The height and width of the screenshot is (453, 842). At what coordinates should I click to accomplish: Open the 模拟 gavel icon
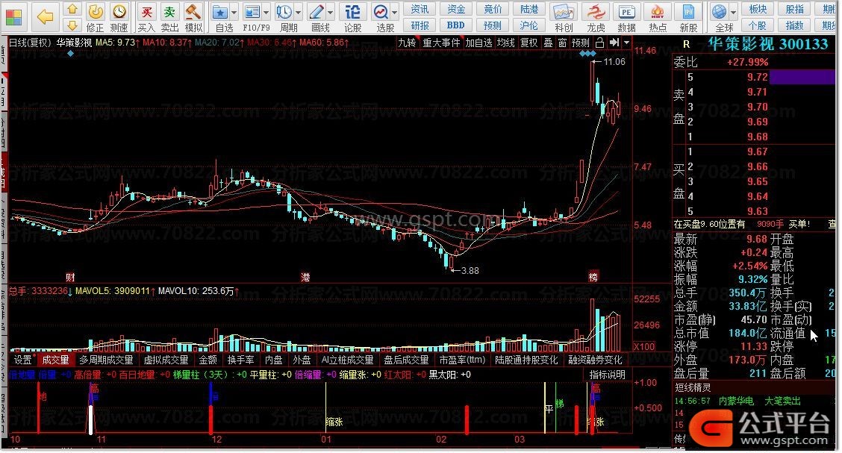193,12
